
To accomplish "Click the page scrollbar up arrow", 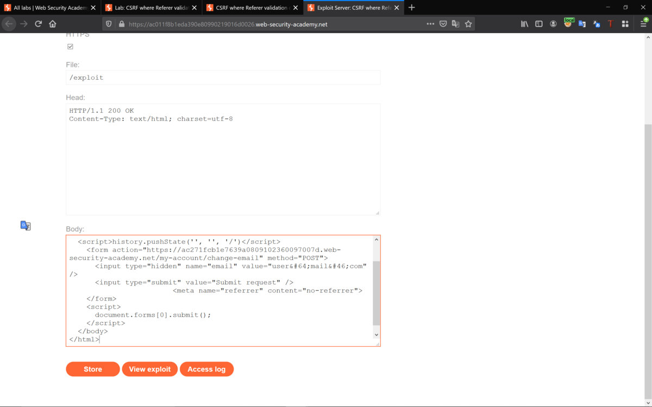I will 648,37.
